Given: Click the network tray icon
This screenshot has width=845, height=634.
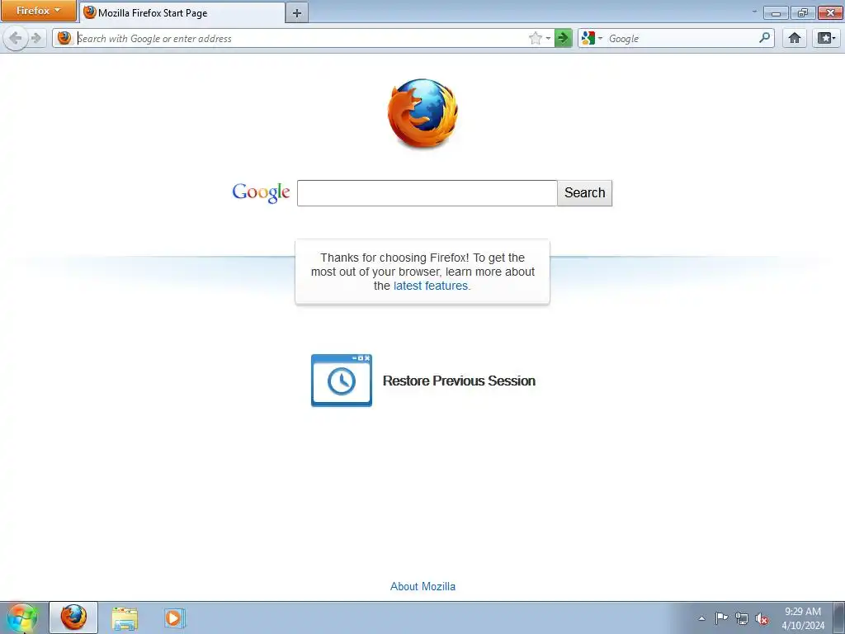Looking at the screenshot, I should pos(742,618).
